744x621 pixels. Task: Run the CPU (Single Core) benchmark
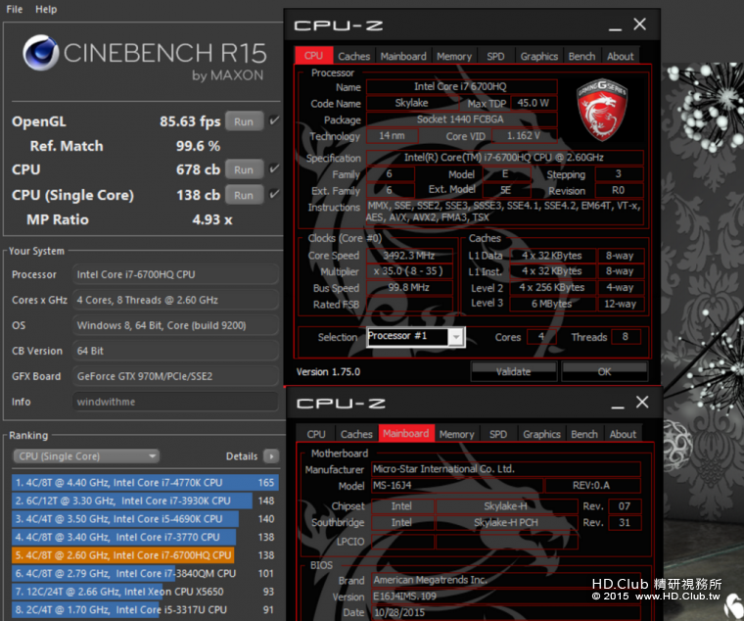pos(244,195)
